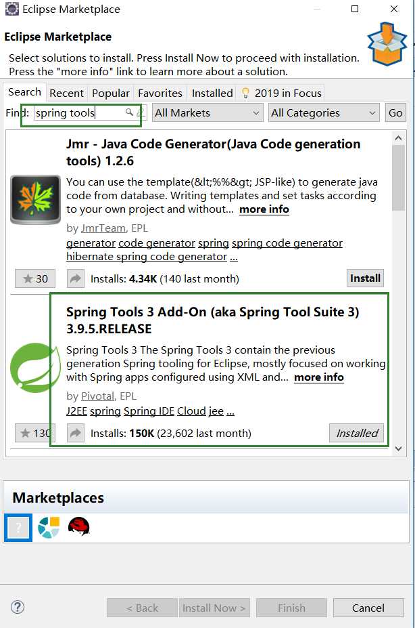
Task: Click 'Installs: 4.34K' text
Action: coord(124,278)
